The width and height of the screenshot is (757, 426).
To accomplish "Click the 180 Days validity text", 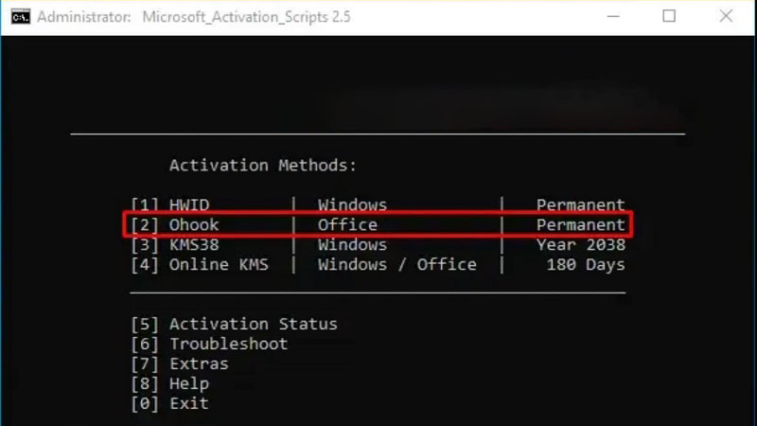I will pyautogui.click(x=585, y=265).
